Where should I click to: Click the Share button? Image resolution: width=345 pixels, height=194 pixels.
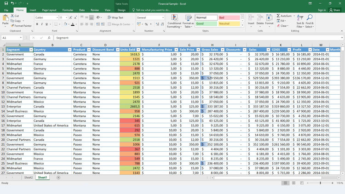tap(334, 10)
